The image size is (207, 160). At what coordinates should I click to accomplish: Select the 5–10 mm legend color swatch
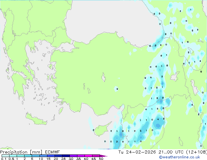click(36, 156)
